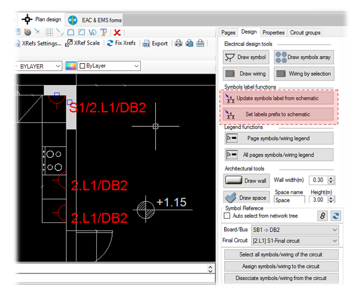Screen dimensions: 355x290
Task: Click Update symbols label from schematic
Action: click(278, 98)
